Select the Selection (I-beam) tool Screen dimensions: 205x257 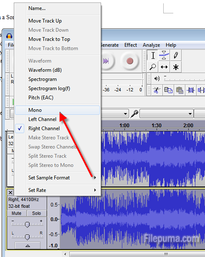click(x=153, y=55)
